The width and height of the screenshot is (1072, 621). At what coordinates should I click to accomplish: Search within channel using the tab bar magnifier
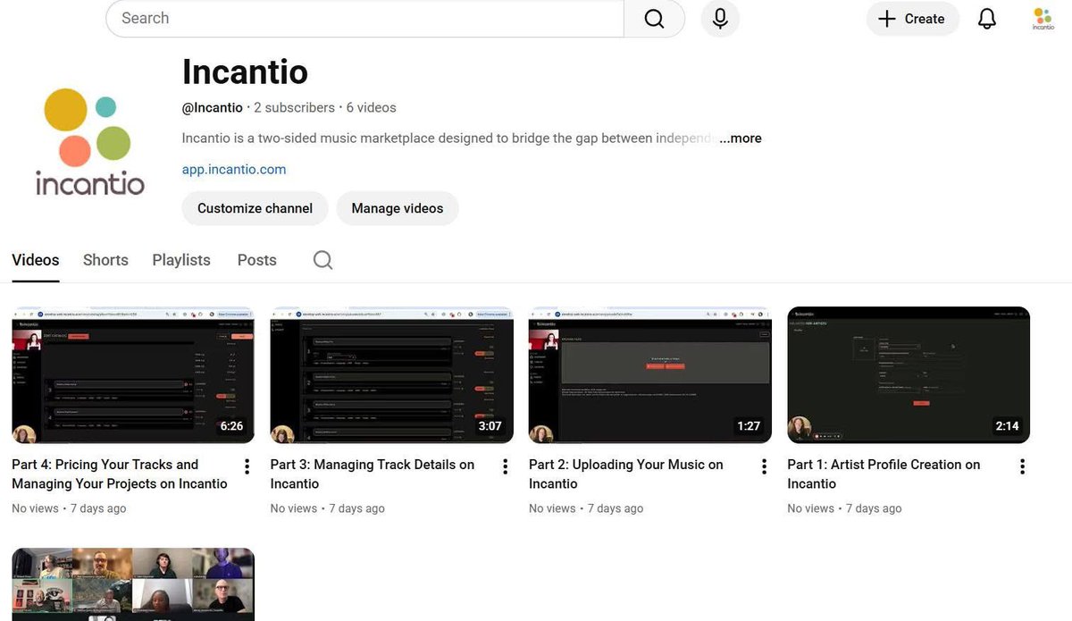click(322, 260)
